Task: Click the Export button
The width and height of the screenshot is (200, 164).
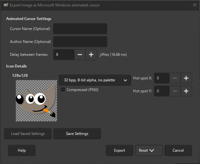Action: (119, 150)
